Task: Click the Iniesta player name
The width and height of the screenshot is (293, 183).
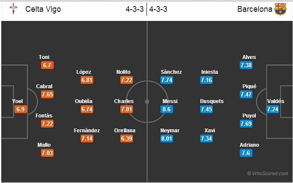Action: coord(209,72)
